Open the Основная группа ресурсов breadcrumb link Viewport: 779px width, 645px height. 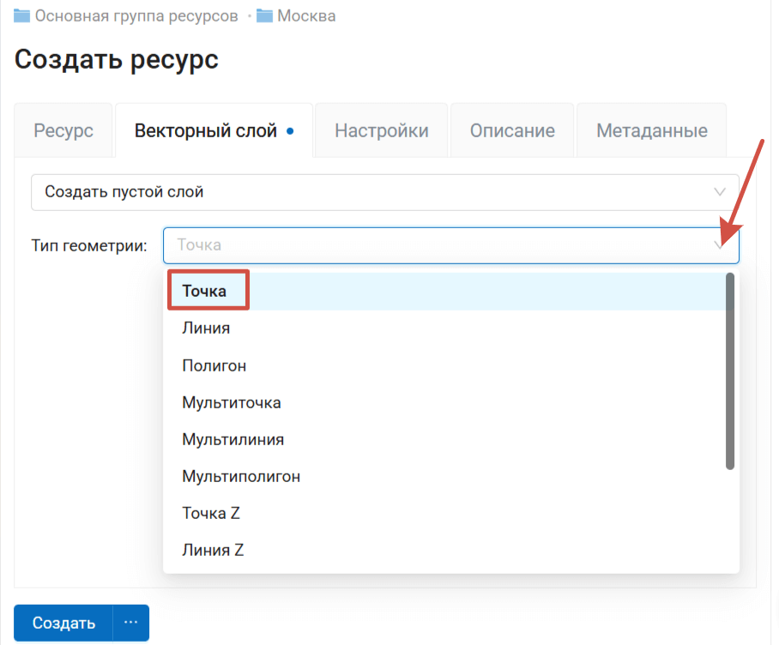coord(136,15)
